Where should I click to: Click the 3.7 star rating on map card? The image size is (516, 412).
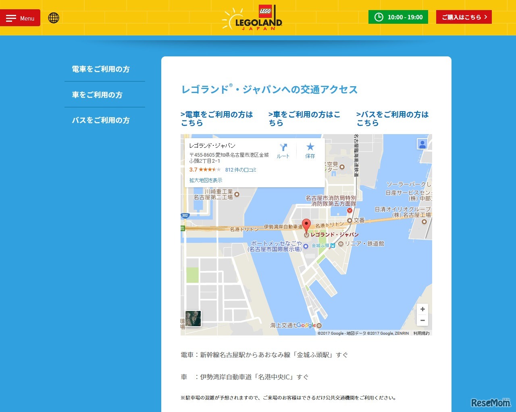pyautogui.click(x=205, y=170)
